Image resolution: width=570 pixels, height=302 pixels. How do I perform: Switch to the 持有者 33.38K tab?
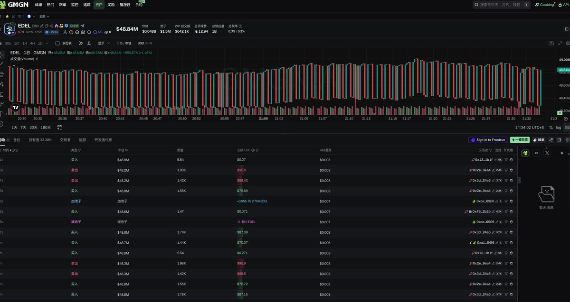[x=40, y=140]
